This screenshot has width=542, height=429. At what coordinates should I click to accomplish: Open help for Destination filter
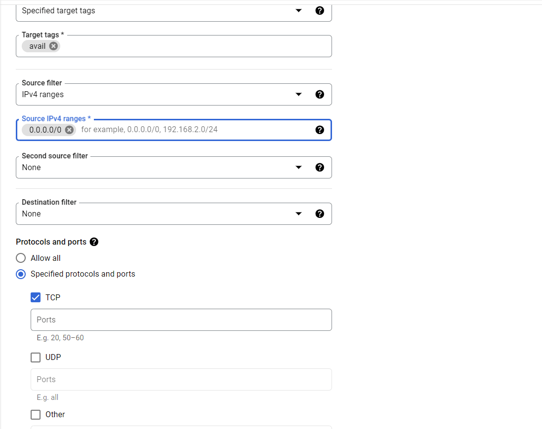(x=320, y=214)
